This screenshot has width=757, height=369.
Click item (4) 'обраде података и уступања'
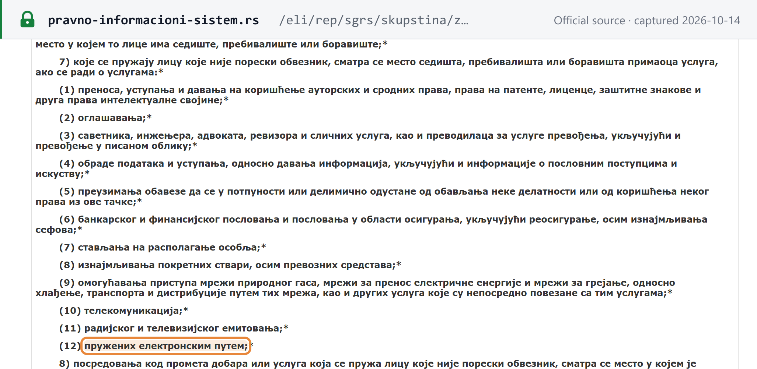[356, 168]
